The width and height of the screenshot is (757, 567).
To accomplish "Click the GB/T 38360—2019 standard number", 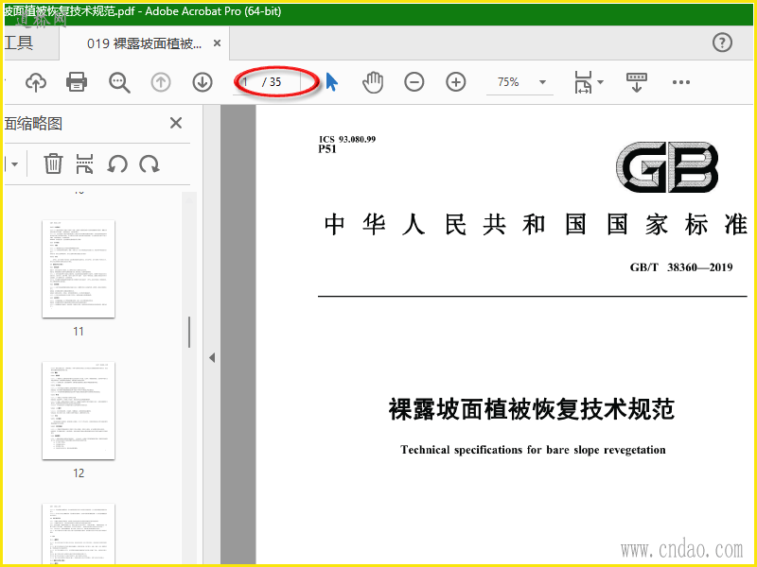I will coord(681,267).
